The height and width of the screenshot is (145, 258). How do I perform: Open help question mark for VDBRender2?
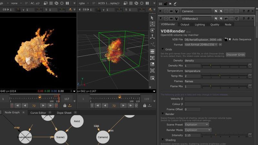pos(244,19)
